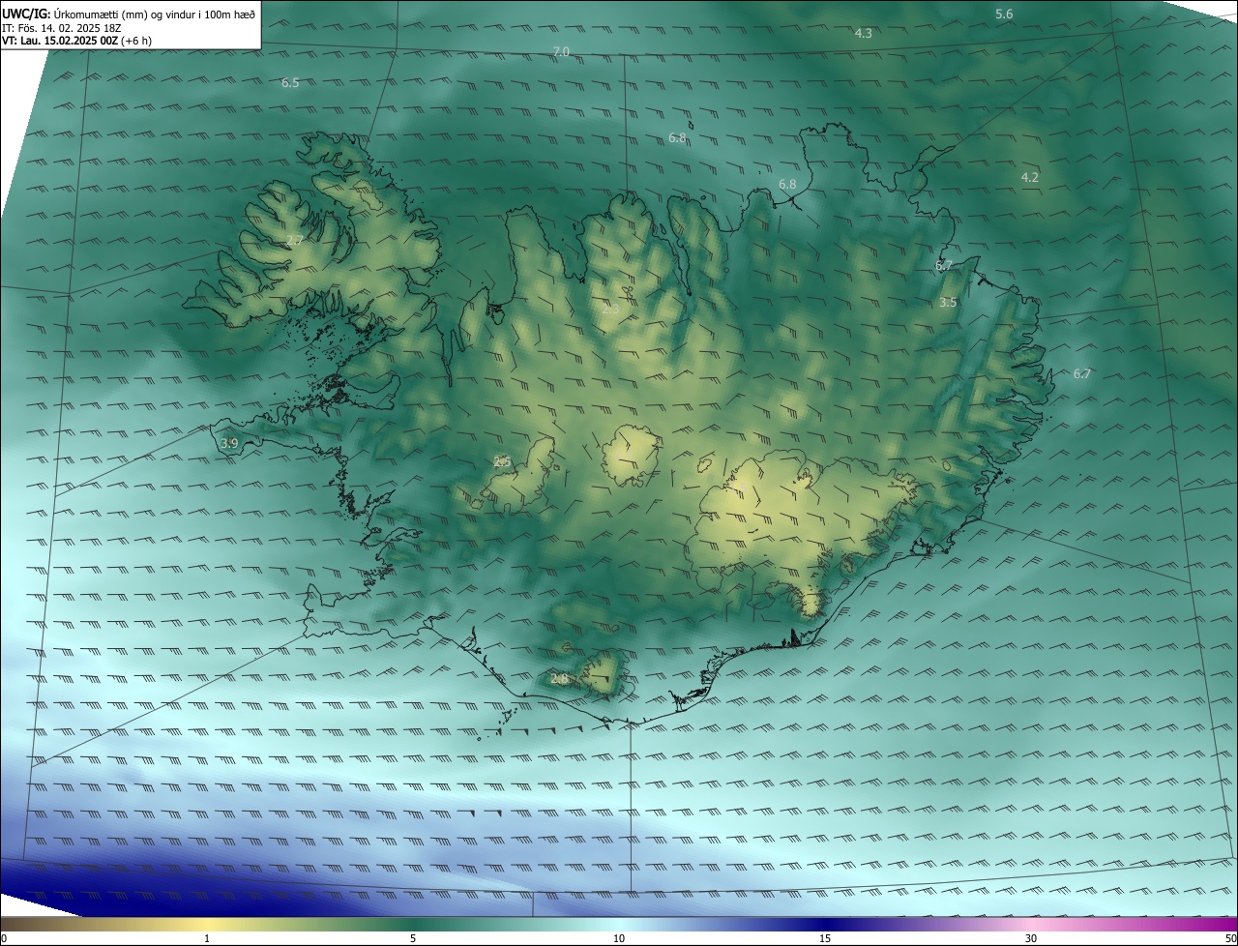
Task: Click the 6.7 value directly above 3.5
Action: coord(944,265)
